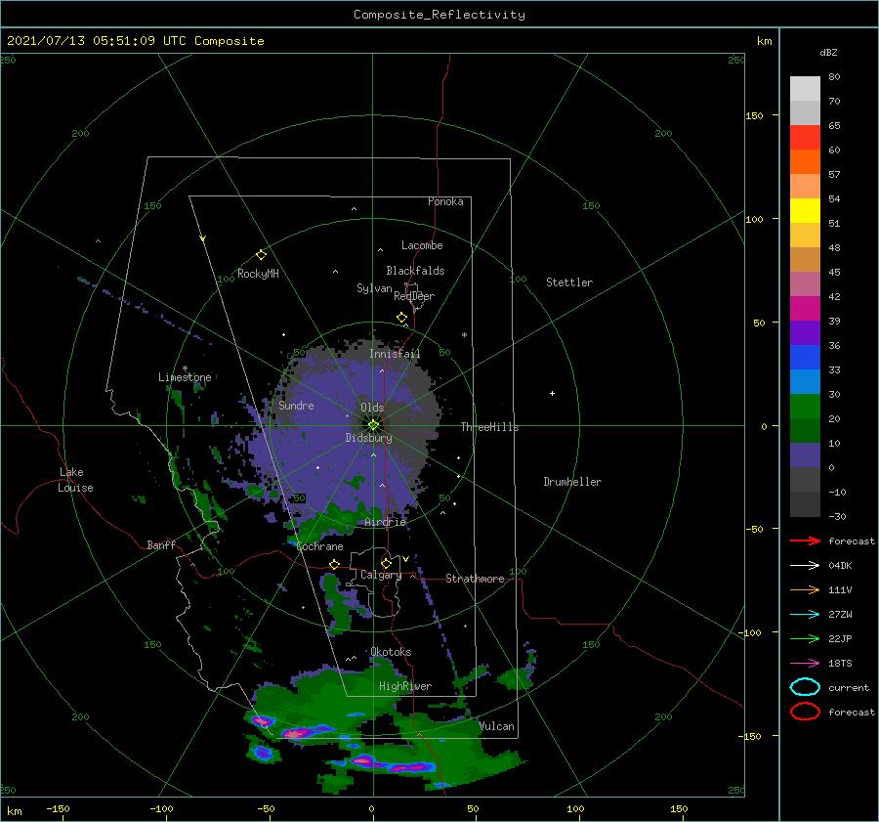Click the Strathmore city label
Screen dimensions: 879x822
click(475, 579)
